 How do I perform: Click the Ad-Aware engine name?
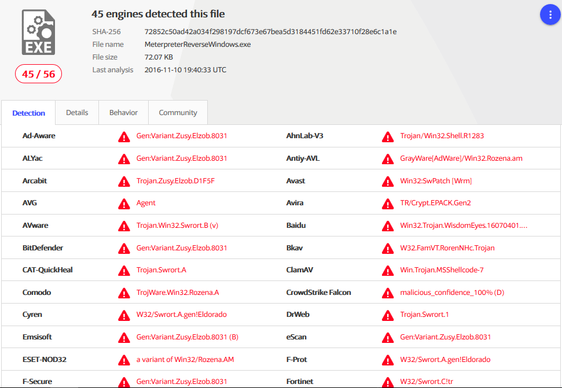click(x=39, y=136)
